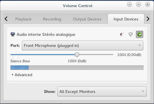Open the Show dropdown set to All Except Monitors

pos(102,91)
